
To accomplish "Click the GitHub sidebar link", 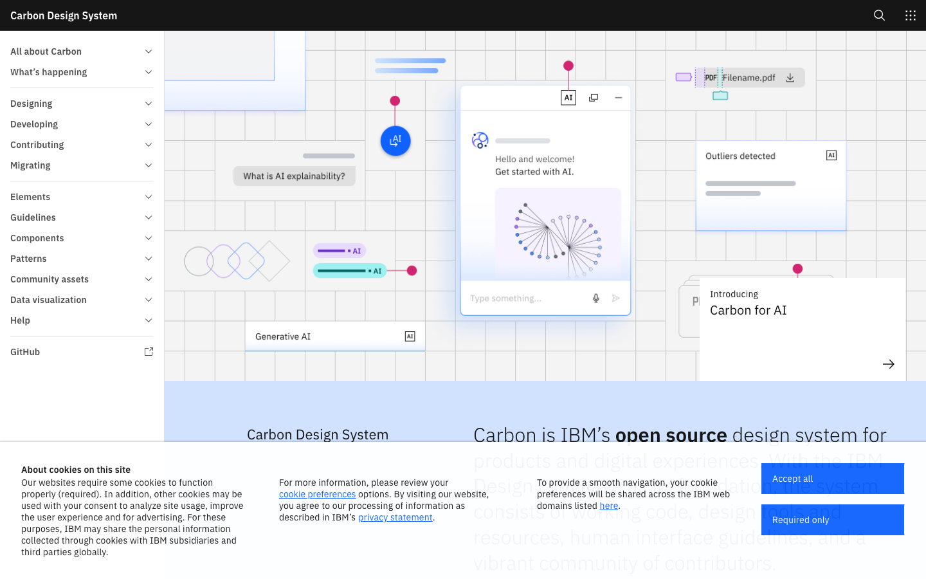I will [x=82, y=352].
